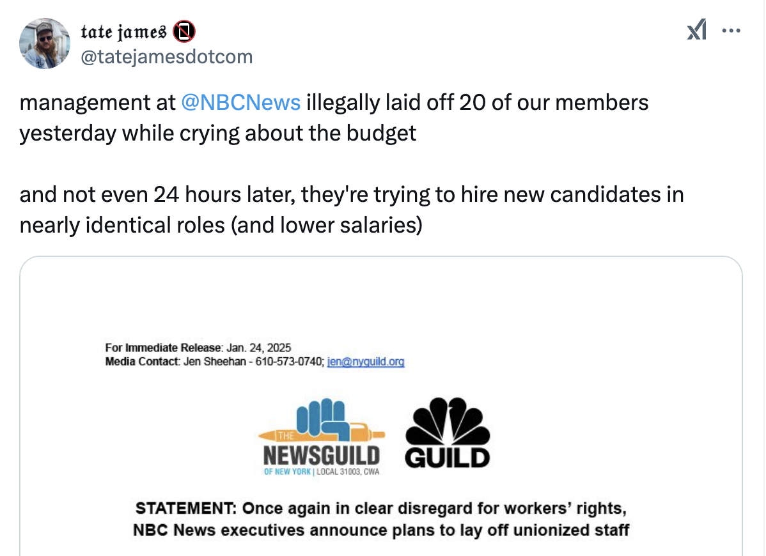Click the STATEMENT headline about workers' rights

[x=381, y=520]
